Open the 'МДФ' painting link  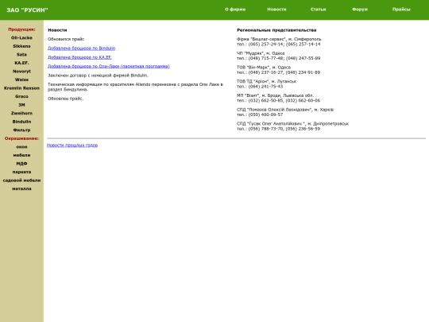coord(21,164)
